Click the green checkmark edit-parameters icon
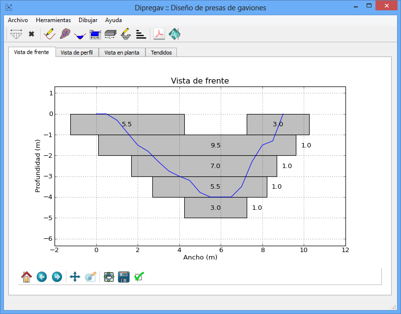Viewport: 401px width, 314px height. 139,277
